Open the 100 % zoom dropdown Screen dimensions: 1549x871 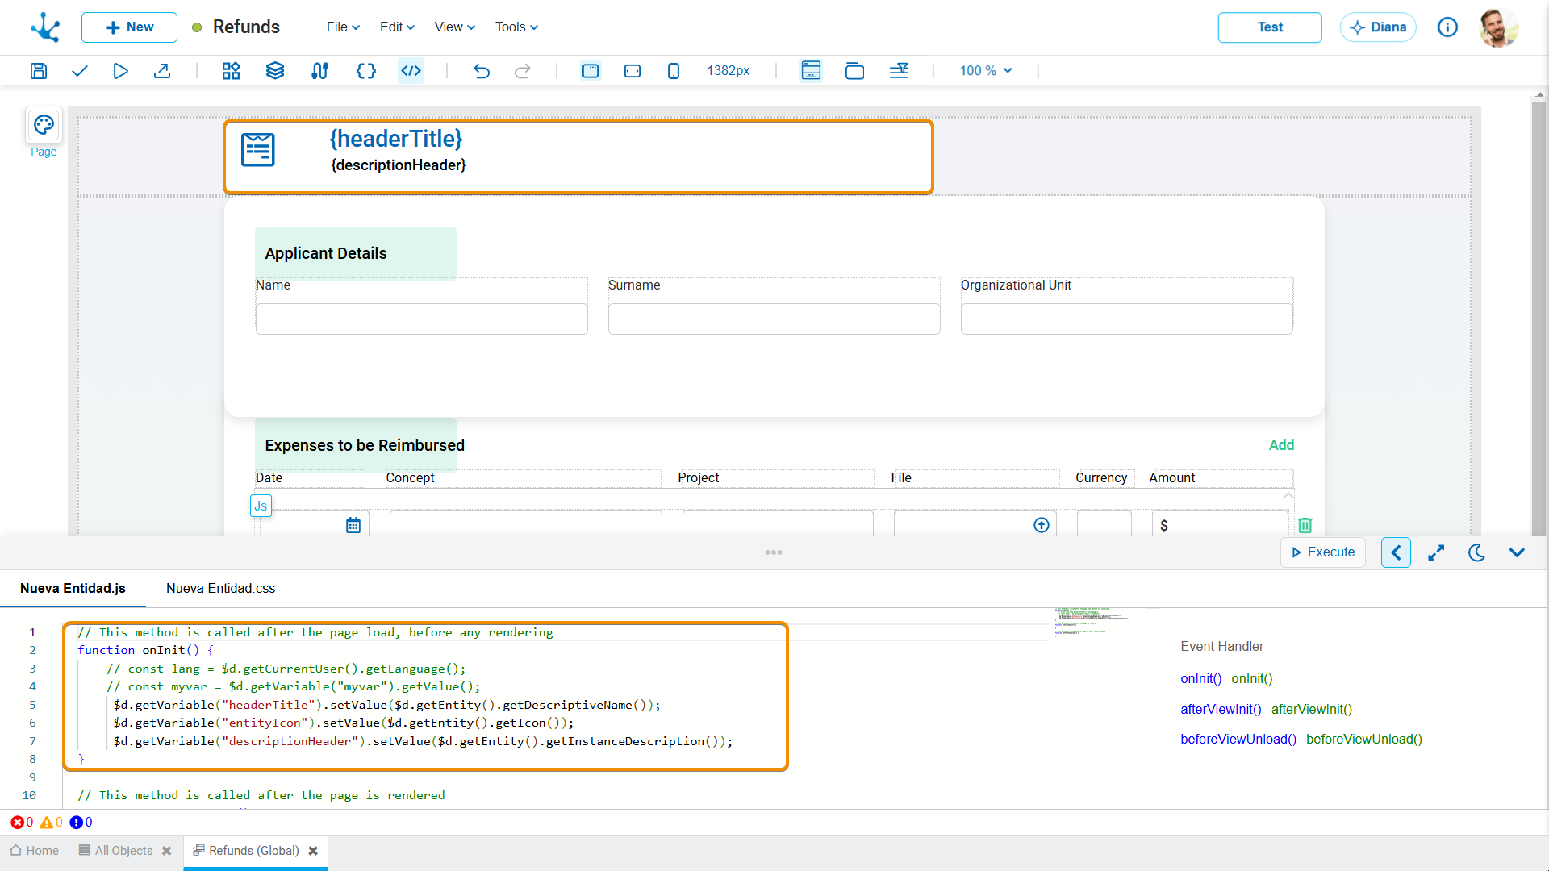[x=986, y=71]
